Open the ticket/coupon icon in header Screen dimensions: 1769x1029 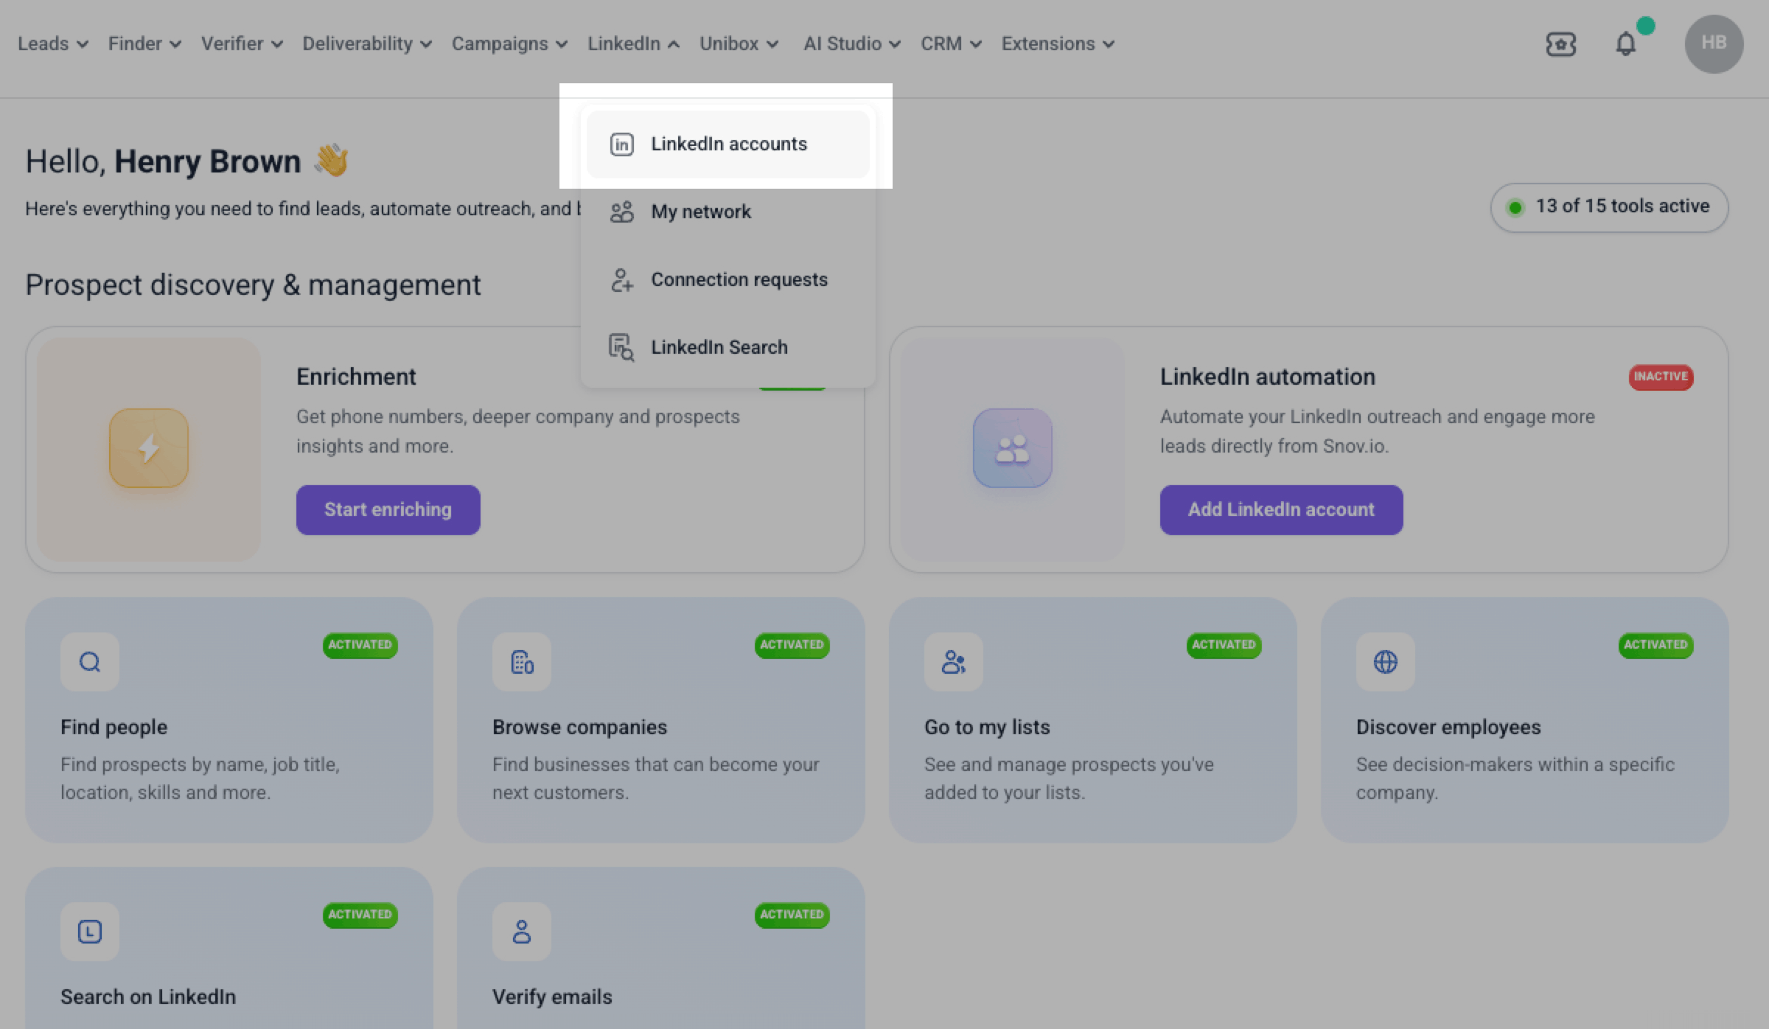click(1561, 43)
